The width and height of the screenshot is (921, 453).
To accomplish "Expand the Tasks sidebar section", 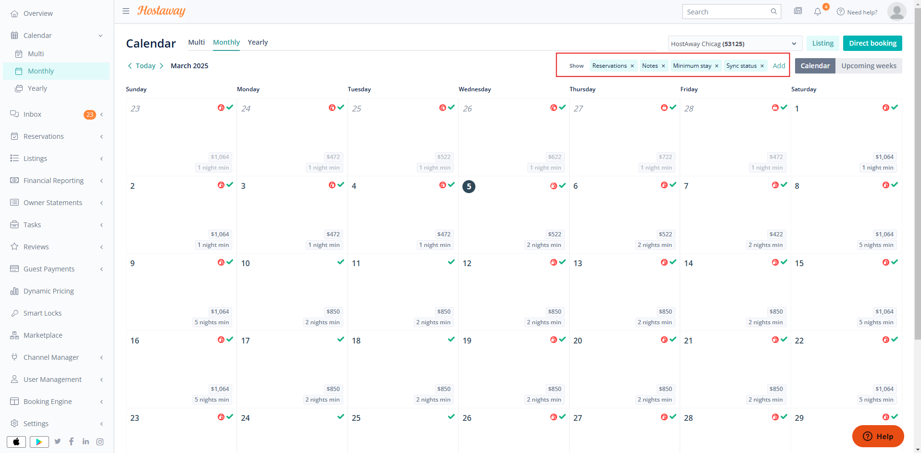I will point(101,225).
